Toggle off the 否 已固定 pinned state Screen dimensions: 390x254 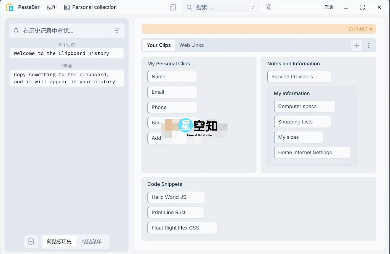(x=358, y=29)
